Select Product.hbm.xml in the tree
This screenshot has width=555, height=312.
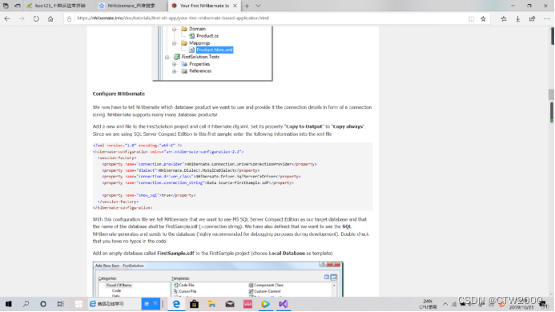point(215,50)
